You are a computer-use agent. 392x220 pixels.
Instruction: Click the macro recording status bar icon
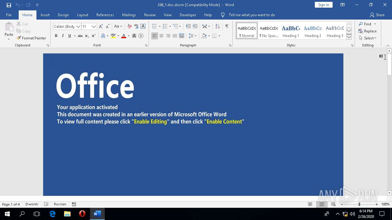(x=74, y=204)
